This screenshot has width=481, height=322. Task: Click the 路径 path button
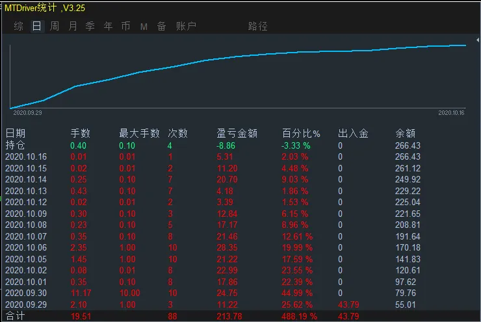tap(257, 27)
